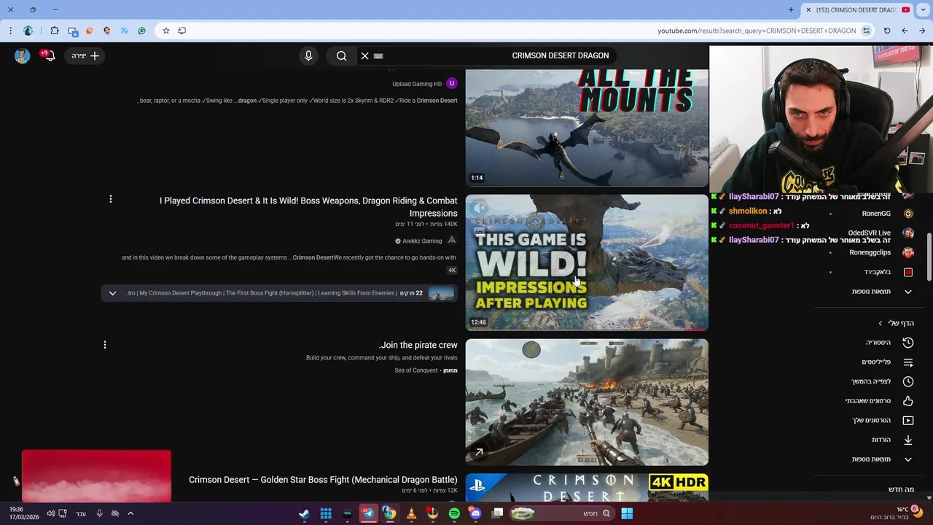Click the 4K badge on the Arekkz video
Screen dimensions: 933x525
coord(452,271)
